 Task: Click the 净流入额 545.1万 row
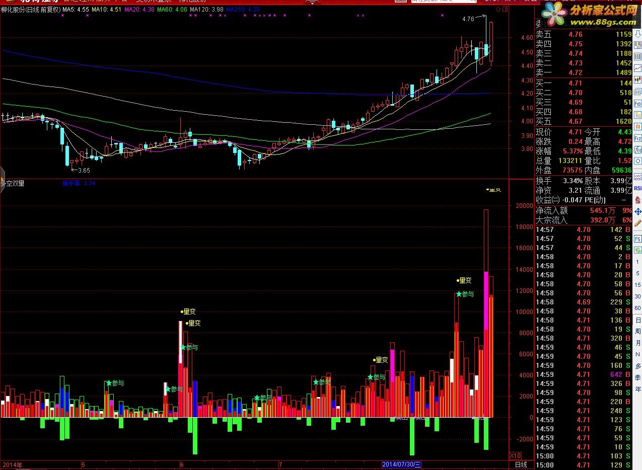tap(583, 210)
